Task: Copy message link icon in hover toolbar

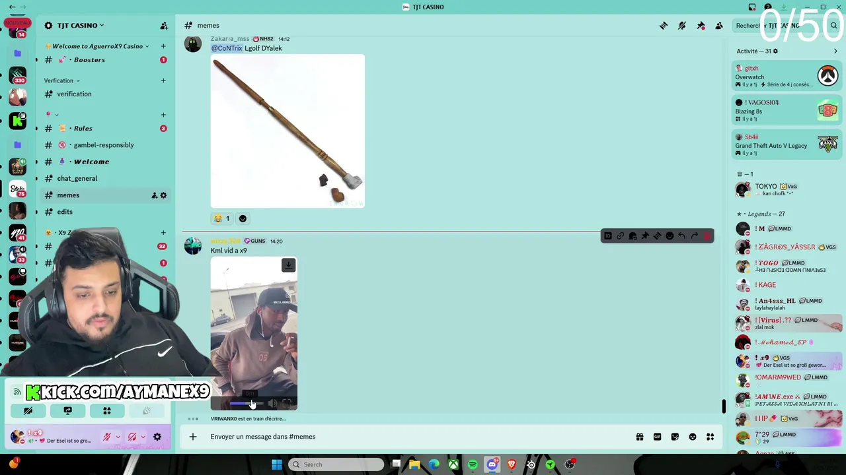Action: [620, 236]
